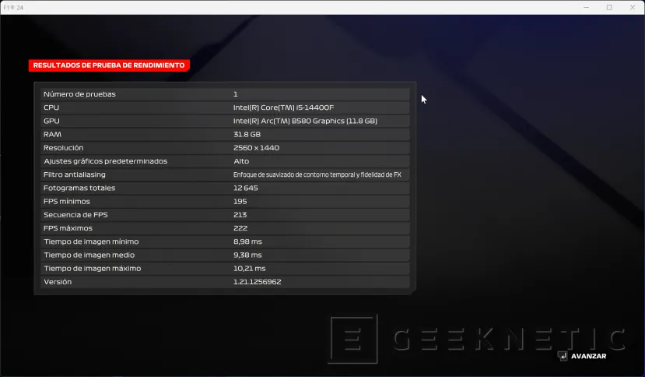Minimize the F1 24 window
This screenshot has width=645, height=377.
[586, 8]
